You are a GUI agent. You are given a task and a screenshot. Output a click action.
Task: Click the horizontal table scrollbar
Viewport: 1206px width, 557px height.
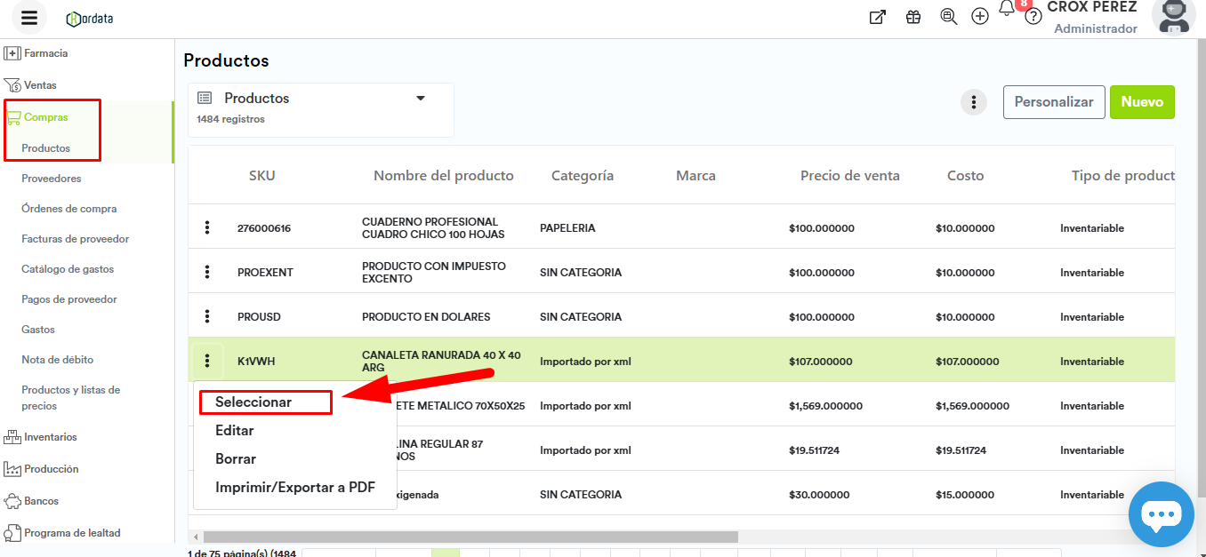coord(470,537)
